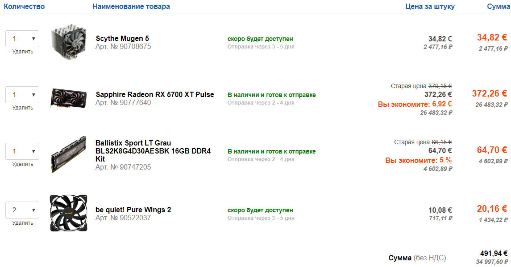511x267 pixels.
Task: Open the Scythe Mugen 5 product link
Action: [x=122, y=39]
